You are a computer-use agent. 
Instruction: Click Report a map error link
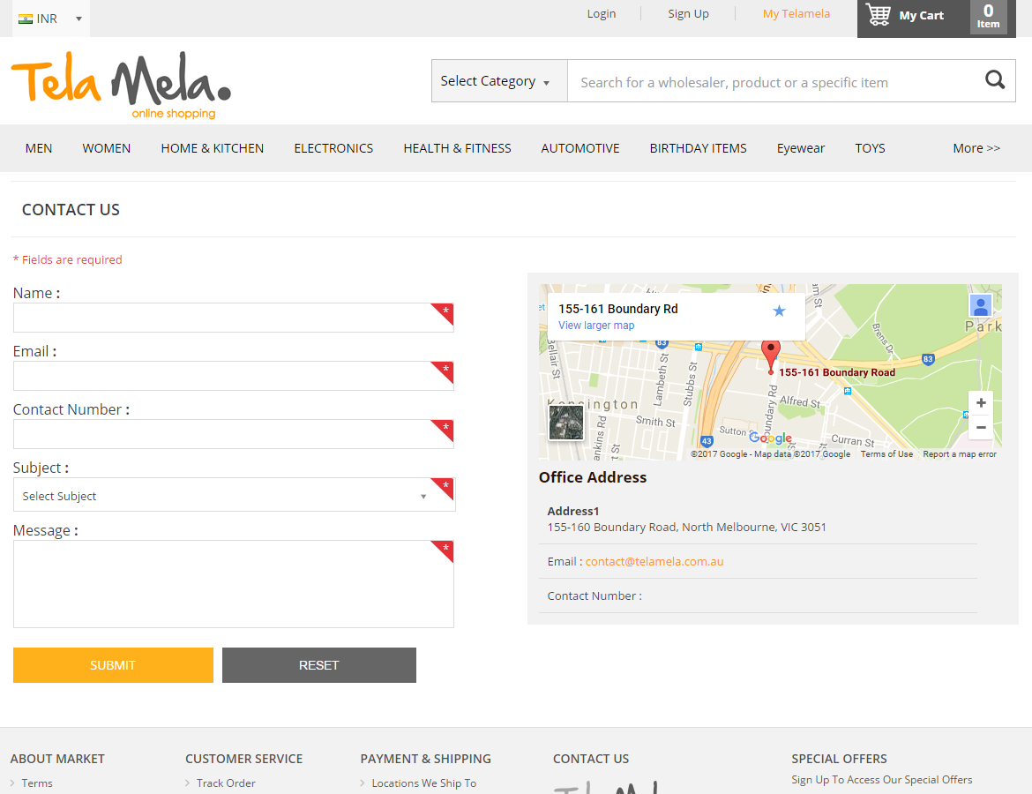(960, 454)
